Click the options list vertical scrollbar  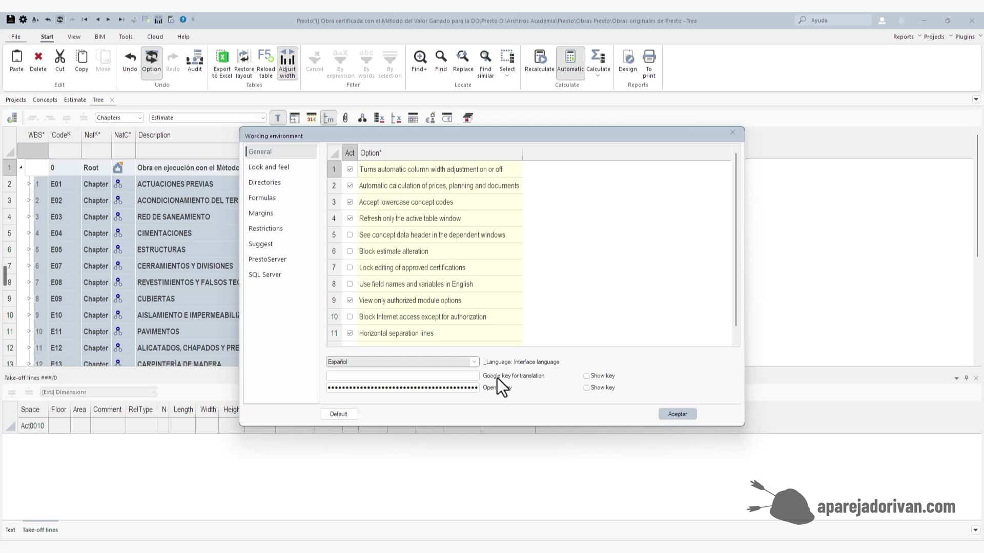[x=736, y=240]
